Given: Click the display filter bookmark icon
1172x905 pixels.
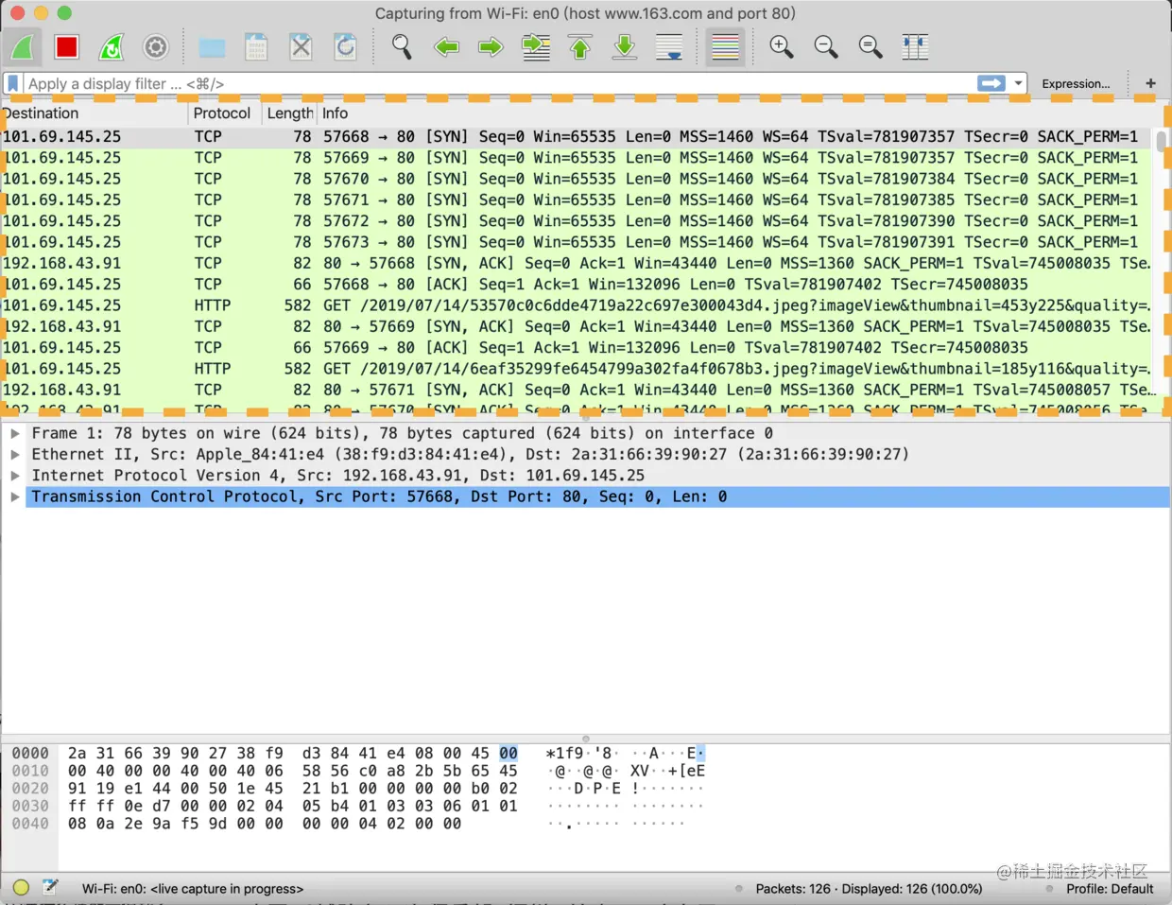Looking at the screenshot, I should [13, 83].
